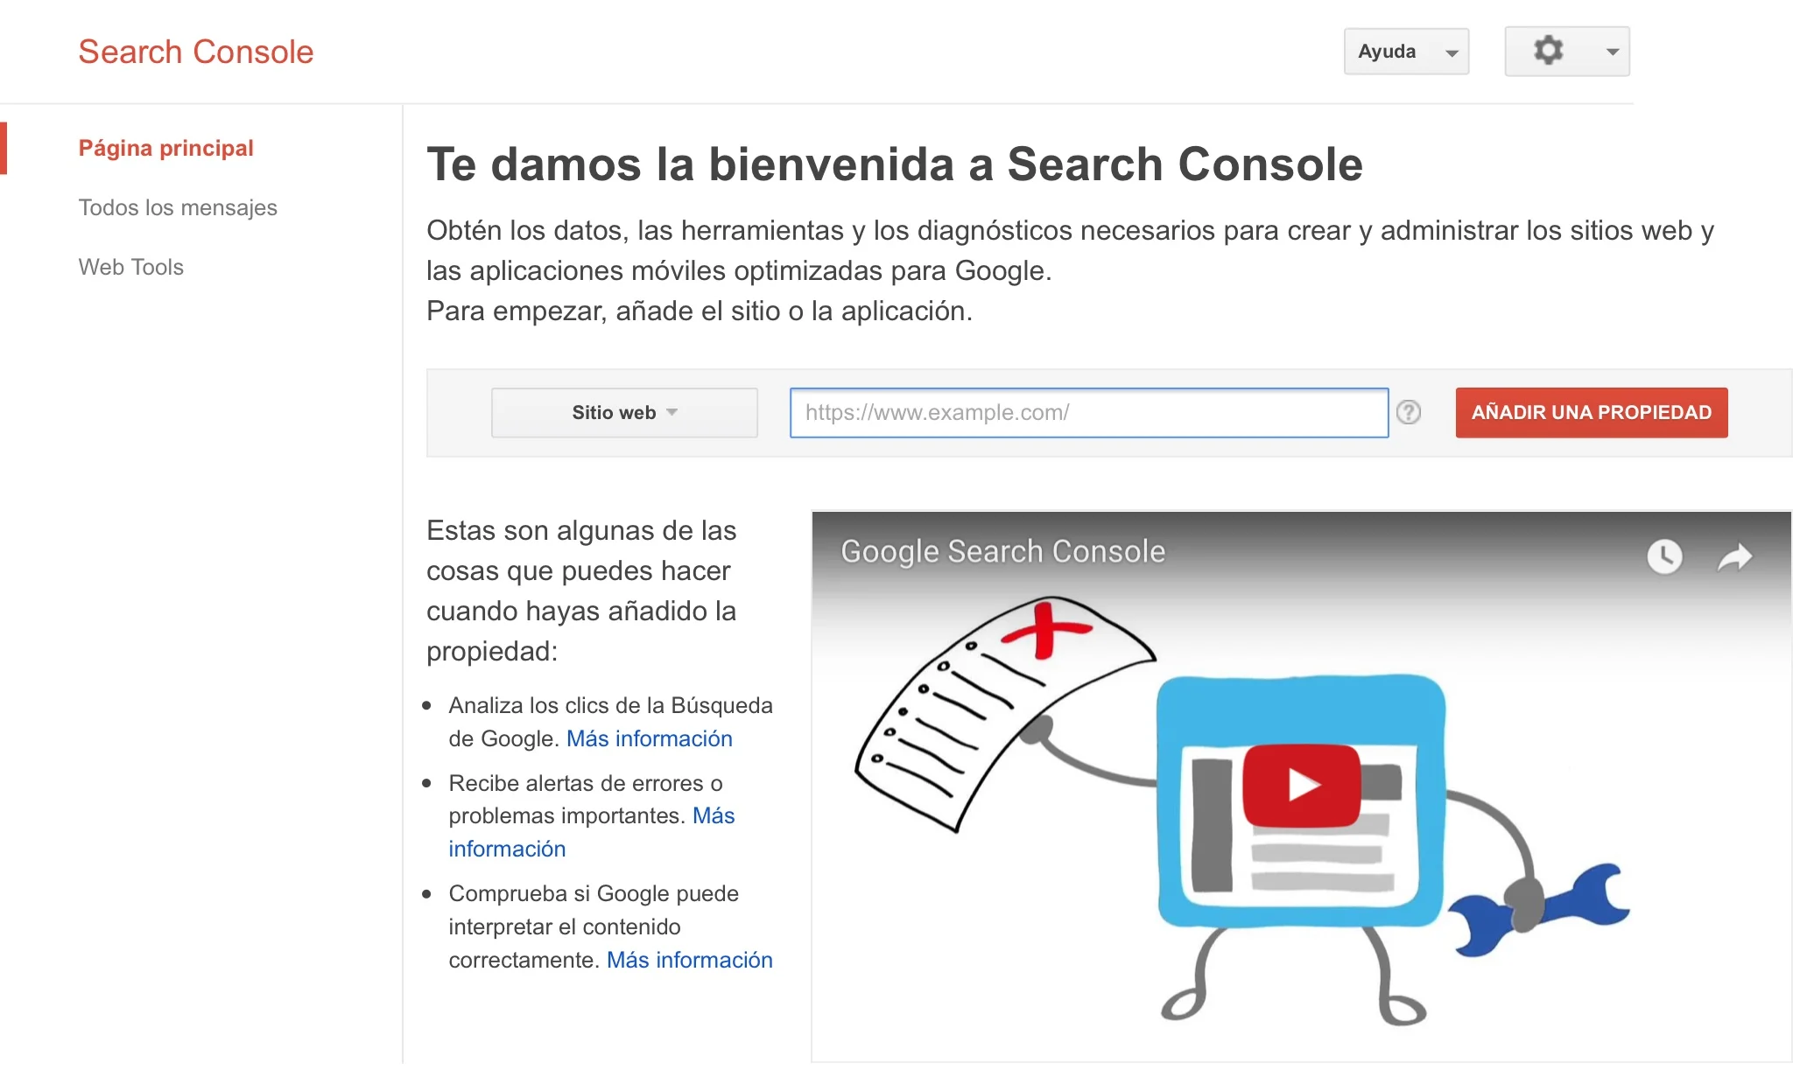Go to Todos los mensajes

pos(178,207)
